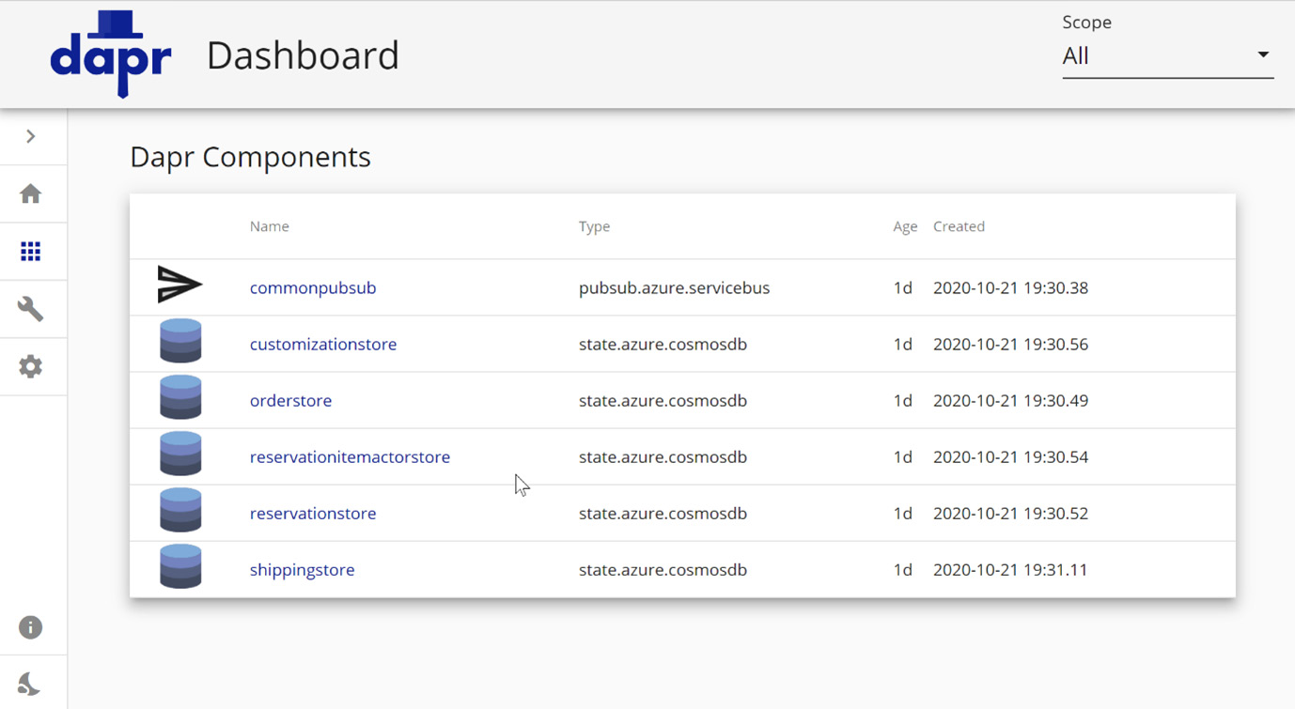
Task: Click the database icon for orderstore
Action: click(180, 397)
